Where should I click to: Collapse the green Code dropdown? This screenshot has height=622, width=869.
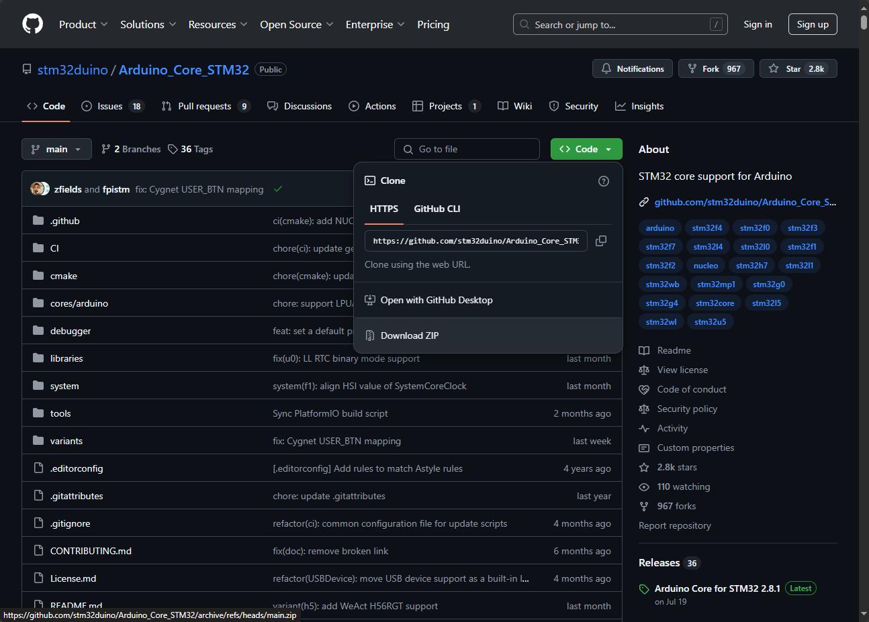586,149
